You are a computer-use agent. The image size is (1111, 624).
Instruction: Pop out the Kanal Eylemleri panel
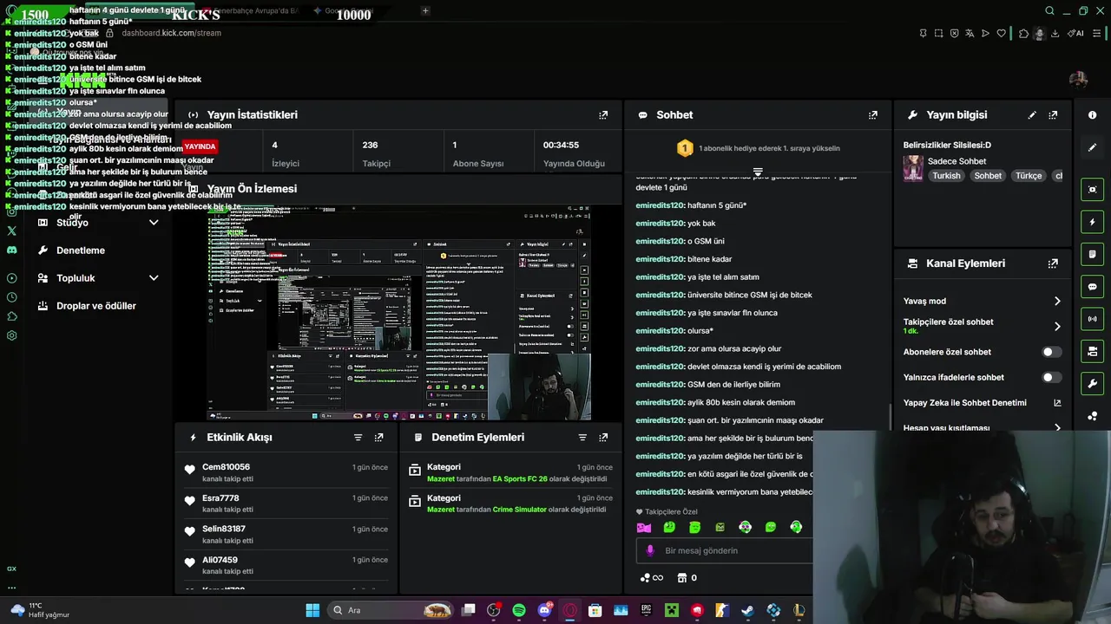pyautogui.click(x=1053, y=263)
